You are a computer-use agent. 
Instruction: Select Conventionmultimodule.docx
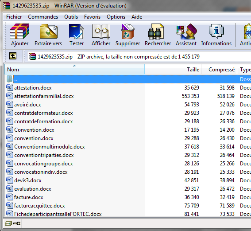(50, 146)
